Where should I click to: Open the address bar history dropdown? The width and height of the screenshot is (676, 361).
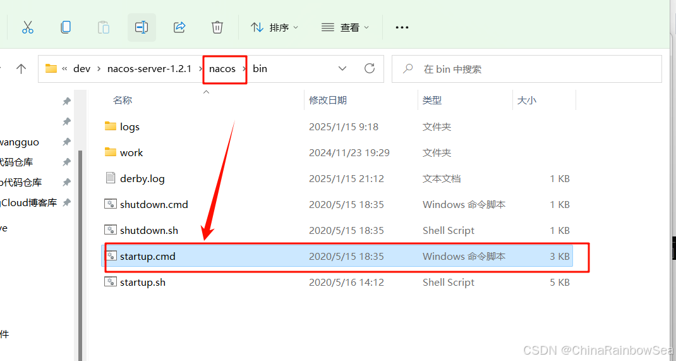pyautogui.click(x=342, y=68)
